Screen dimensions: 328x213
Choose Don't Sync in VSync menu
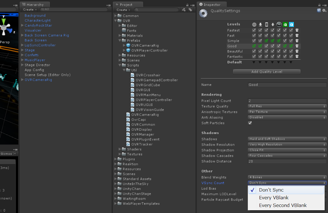coord(286,190)
